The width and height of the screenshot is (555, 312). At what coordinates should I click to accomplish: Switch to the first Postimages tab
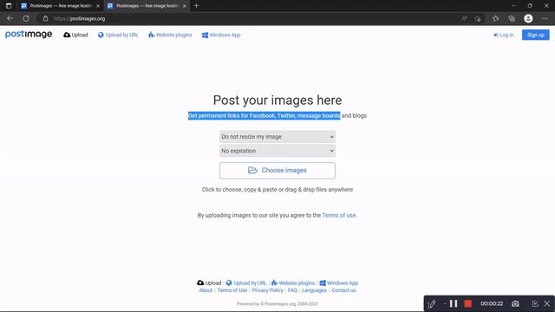coord(60,6)
